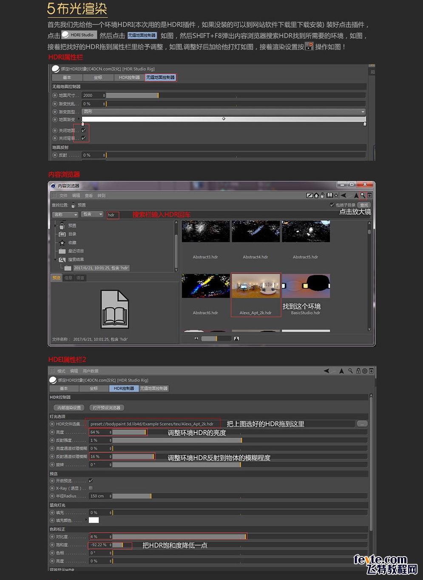The image size is (423, 580).
Task: Click the star bookmark icon in content browser toolbar
Action: (x=336, y=195)
